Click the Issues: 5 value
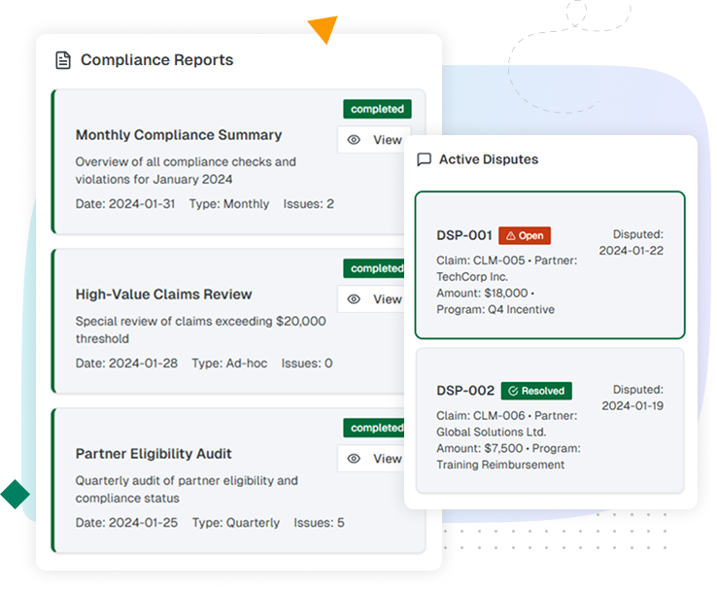This screenshot has width=717, height=590. point(320,522)
